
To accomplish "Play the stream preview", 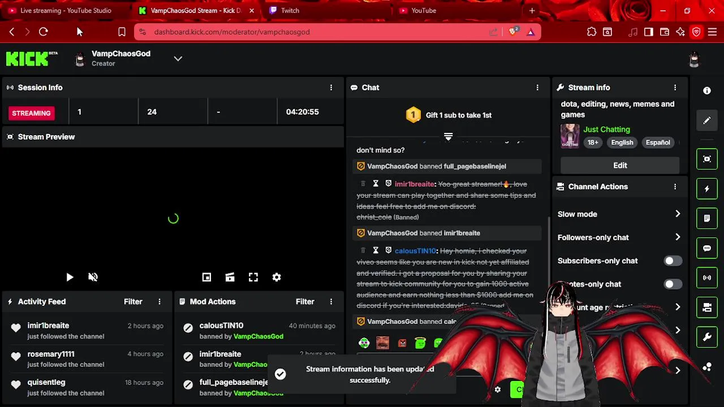I will click(70, 277).
